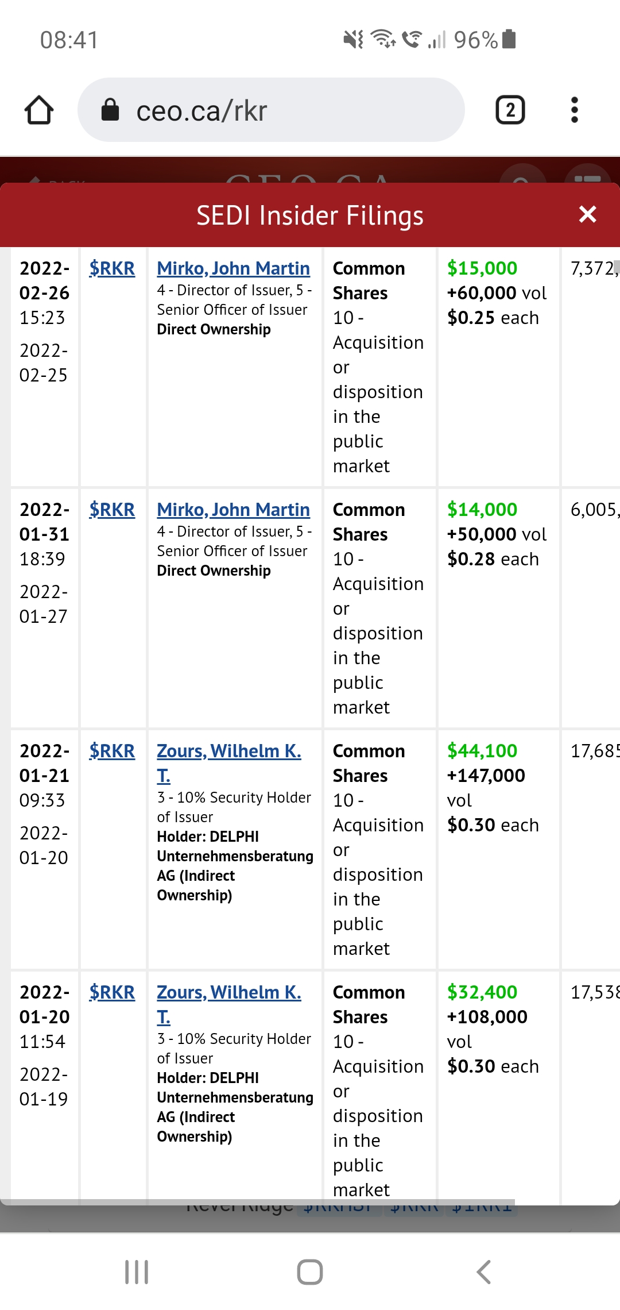The height and width of the screenshot is (1310, 620).
Task: Tap the lock icon in address bar
Action: (x=110, y=110)
